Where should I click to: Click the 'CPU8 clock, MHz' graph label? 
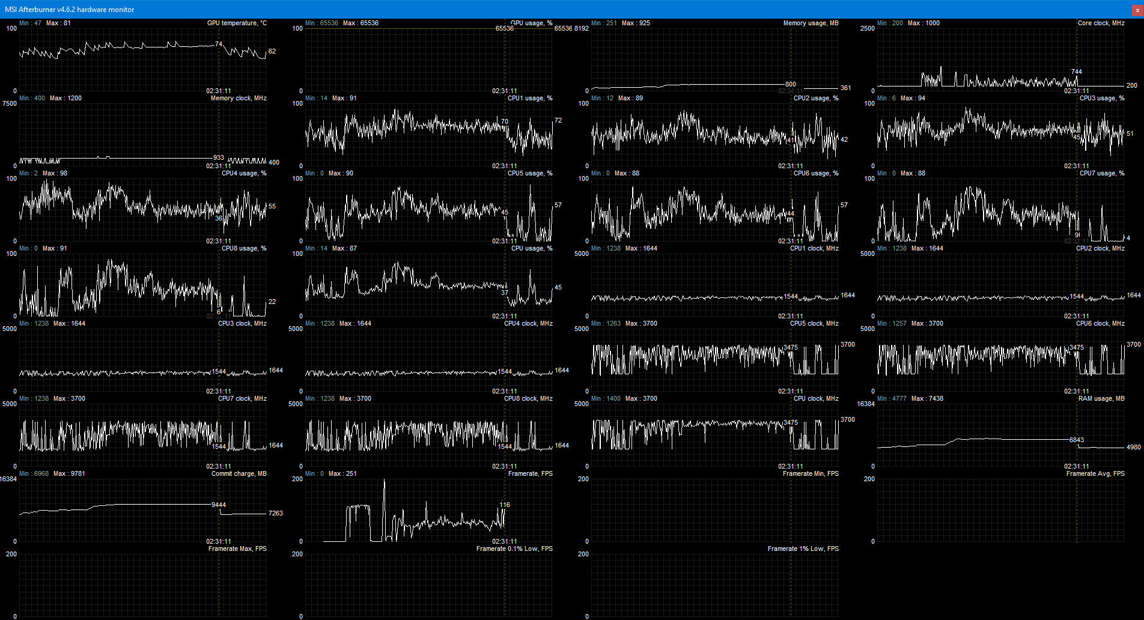[528, 398]
